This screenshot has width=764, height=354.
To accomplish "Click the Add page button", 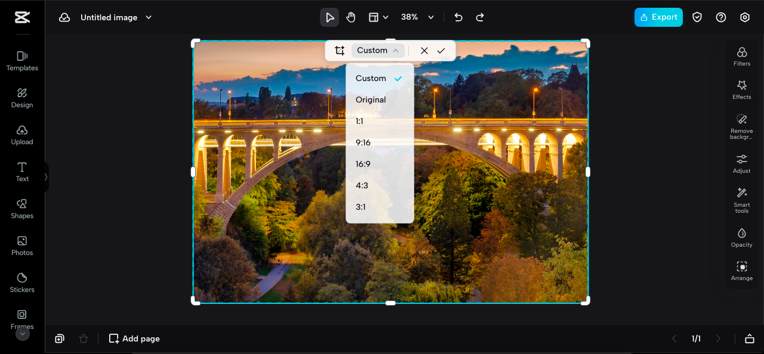I will 134,339.
